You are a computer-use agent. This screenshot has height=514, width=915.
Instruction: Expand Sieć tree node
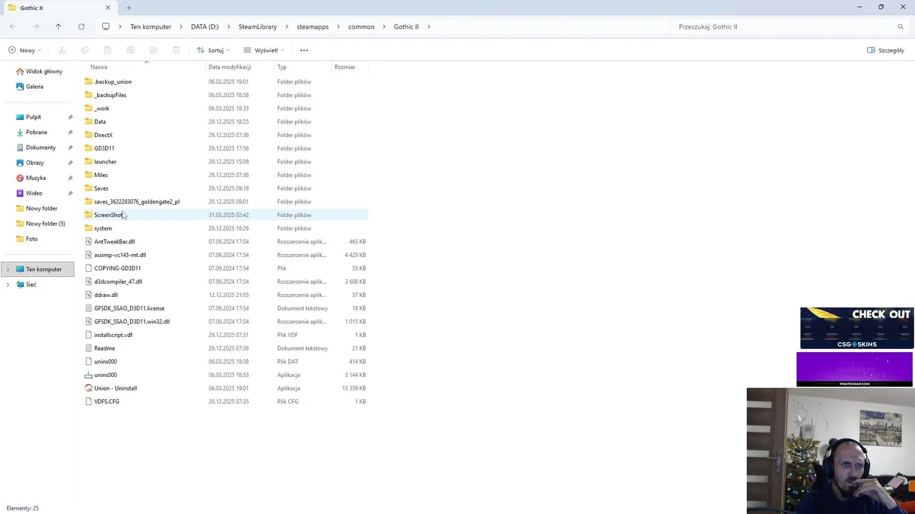pyautogui.click(x=8, y=285)
